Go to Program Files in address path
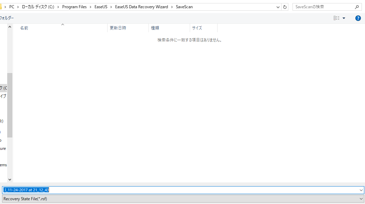 (x=74, y=7)
